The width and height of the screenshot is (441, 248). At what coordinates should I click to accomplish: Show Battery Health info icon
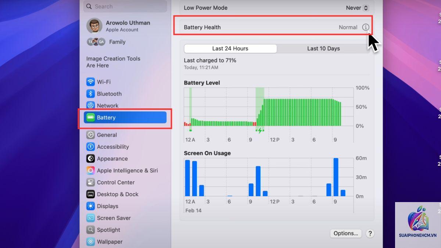click(365, 27)
